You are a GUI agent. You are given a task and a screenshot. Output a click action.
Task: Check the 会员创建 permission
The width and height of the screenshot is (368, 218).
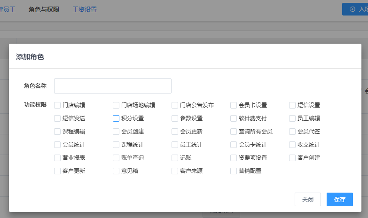[x=116, y=132]
